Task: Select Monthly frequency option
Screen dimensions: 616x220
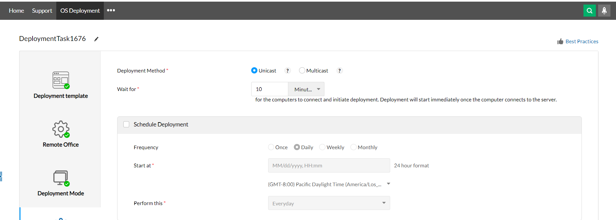Action: [353, 147]
